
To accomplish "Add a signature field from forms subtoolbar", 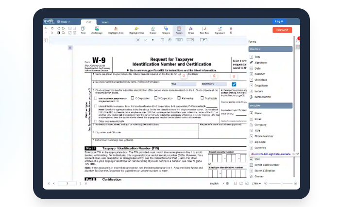I will [x=204, y=40].
